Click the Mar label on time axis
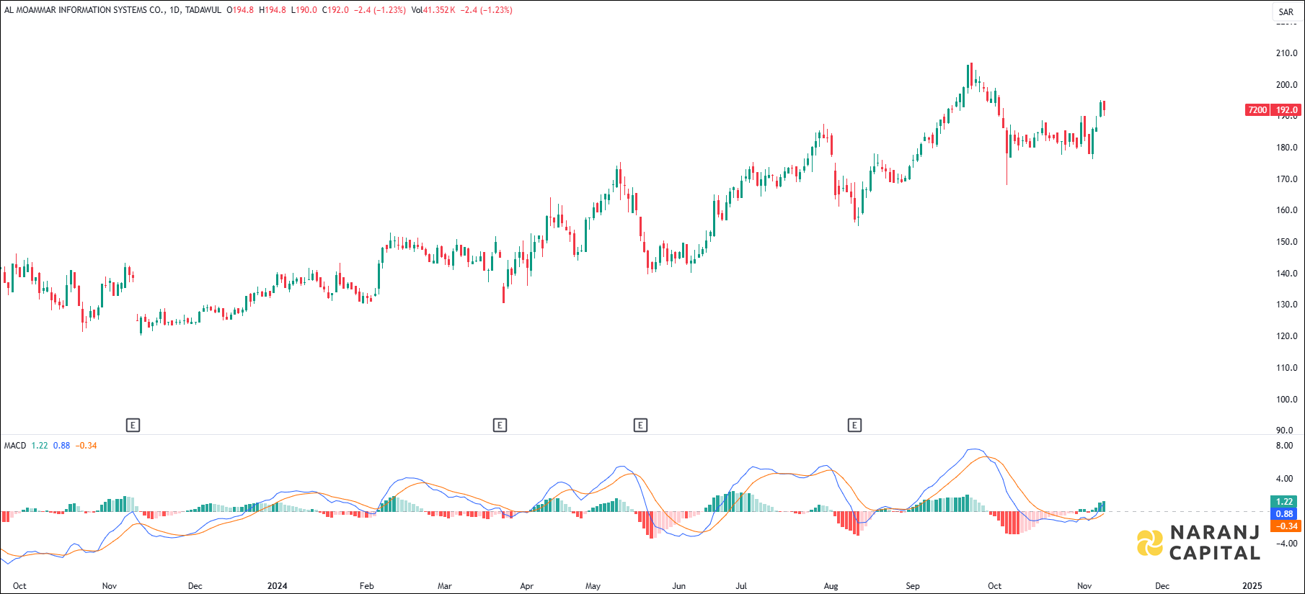Image resolution: width=1305 pixels, height=594 pixels. pos(445,586)
